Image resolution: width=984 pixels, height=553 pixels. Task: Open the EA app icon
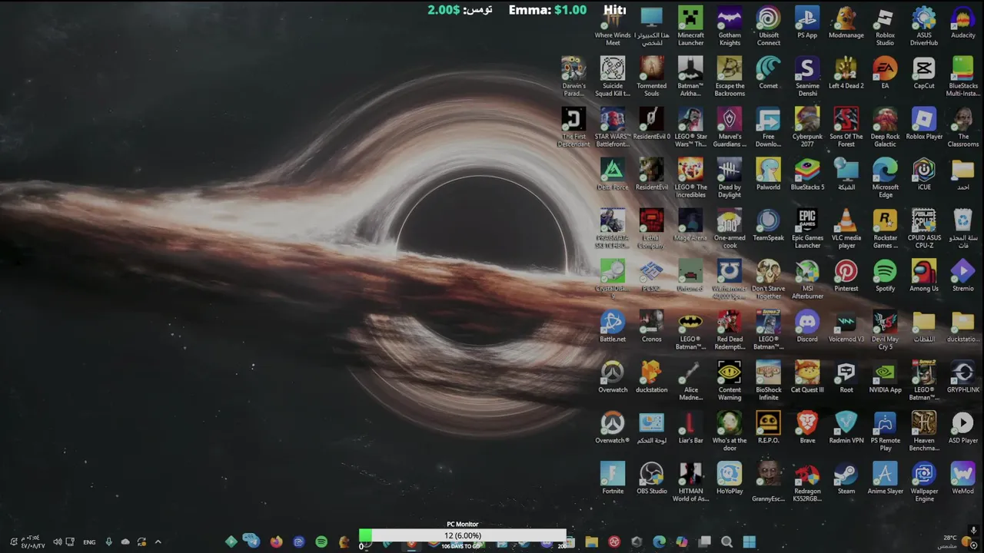(885, 73)
